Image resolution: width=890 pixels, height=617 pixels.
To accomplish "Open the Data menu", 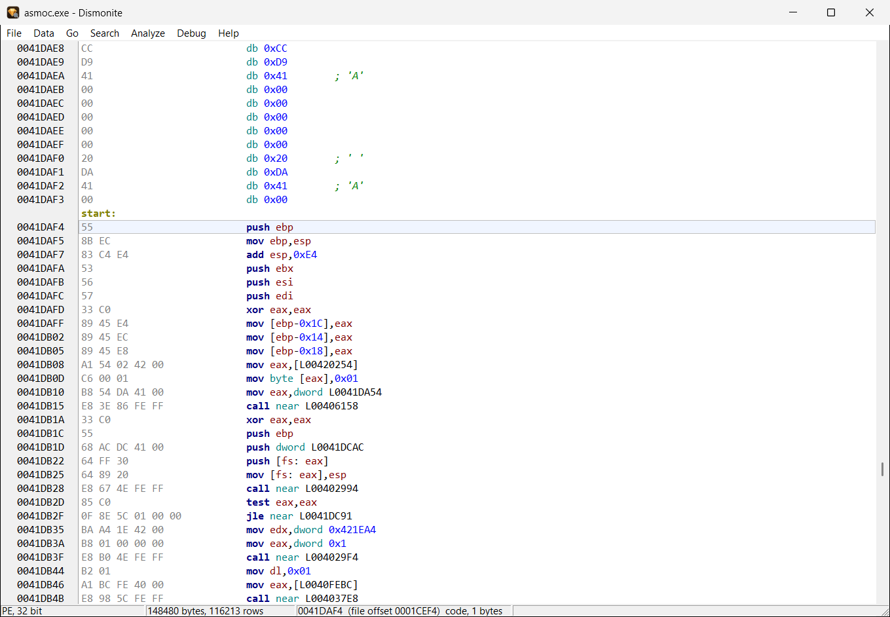I will point(44,33).
